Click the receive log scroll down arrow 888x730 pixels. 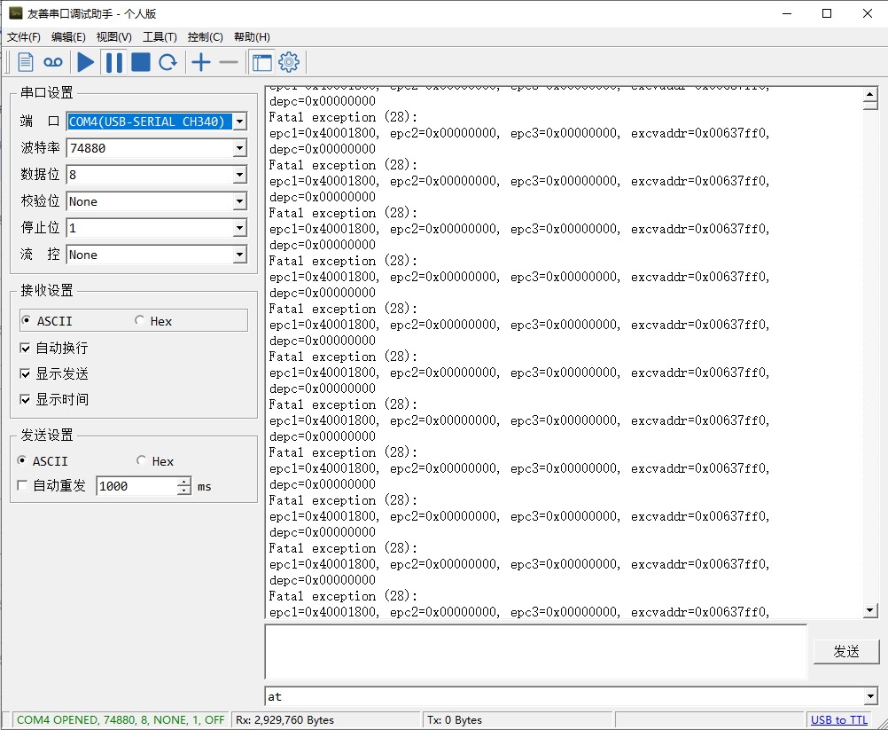point(870,610)
